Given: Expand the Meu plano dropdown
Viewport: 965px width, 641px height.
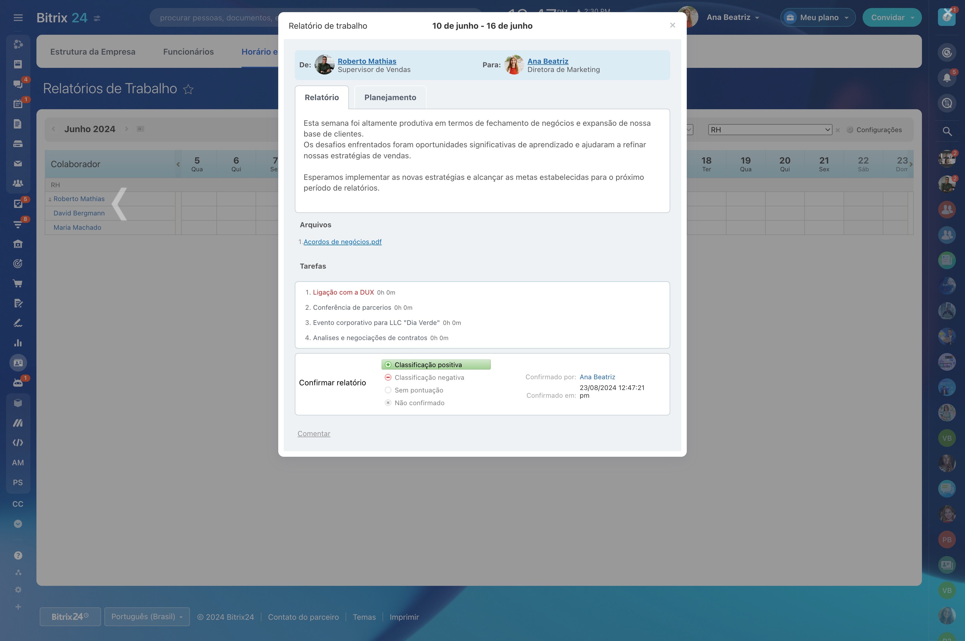Looking at the screenshot, I should click(818, 18).
